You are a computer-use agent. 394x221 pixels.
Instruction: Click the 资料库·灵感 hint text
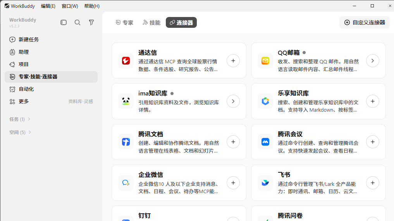point(81,102)
